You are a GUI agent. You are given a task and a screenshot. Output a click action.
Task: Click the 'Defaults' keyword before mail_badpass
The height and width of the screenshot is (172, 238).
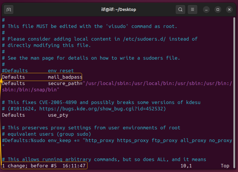click(13, 77)
